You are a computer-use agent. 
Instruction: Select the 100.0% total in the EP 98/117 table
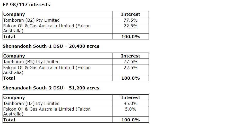[131, 37]
